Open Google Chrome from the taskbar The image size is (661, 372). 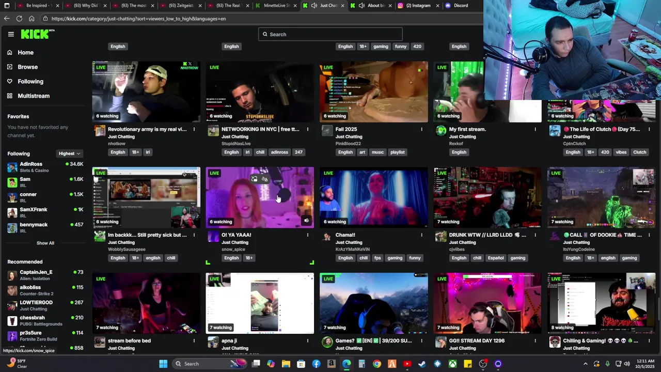coord(377,364)
